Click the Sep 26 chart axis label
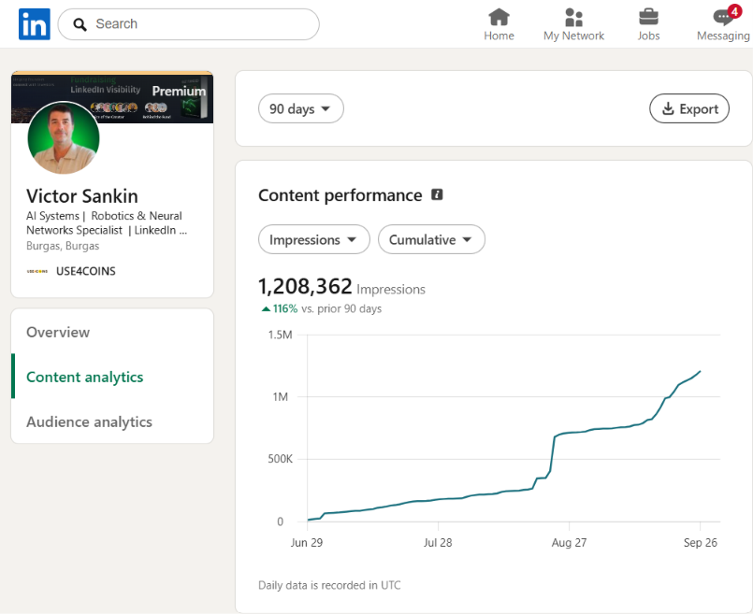This screenshot has height=614, width=753. click(701, 543)
